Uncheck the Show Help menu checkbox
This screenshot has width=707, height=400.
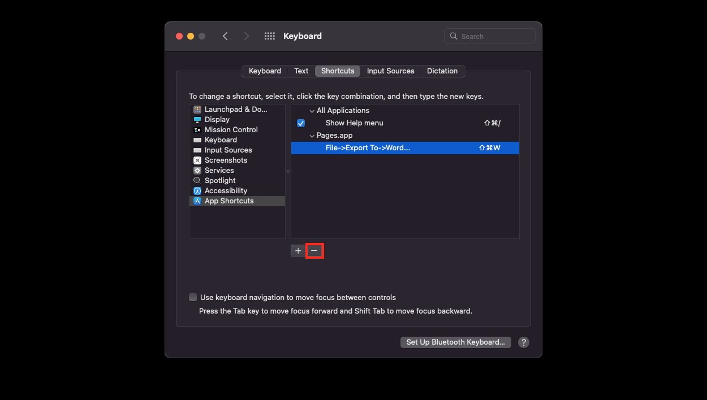[301, 123]
